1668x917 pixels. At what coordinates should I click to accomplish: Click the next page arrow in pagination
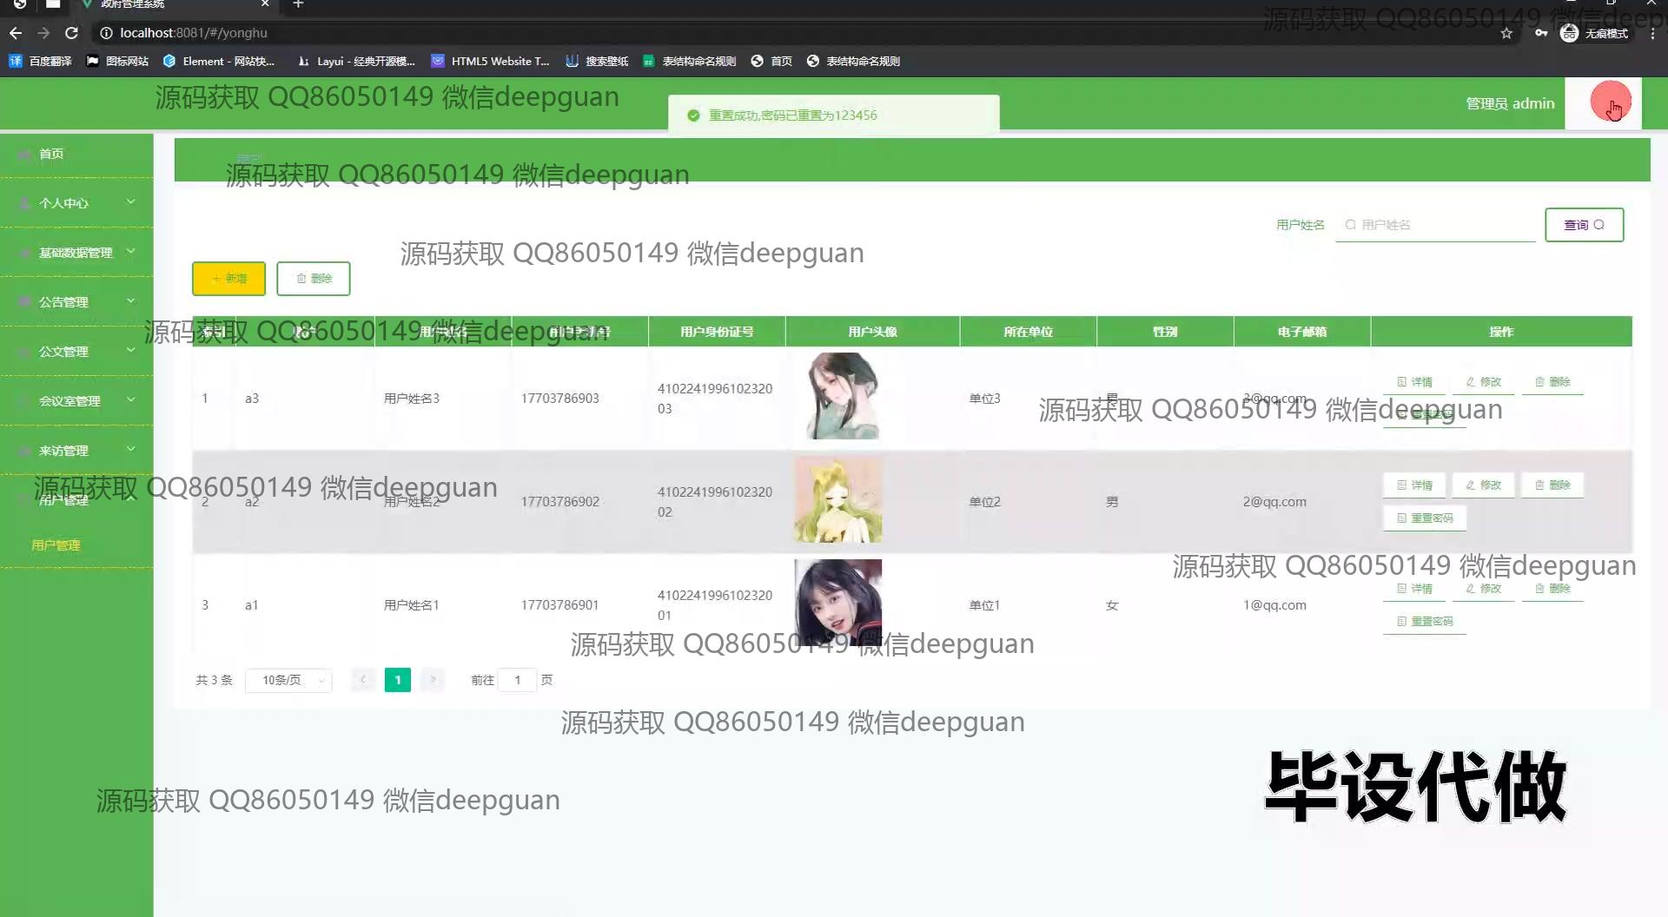pyautogui.click(x=432, y=680)
